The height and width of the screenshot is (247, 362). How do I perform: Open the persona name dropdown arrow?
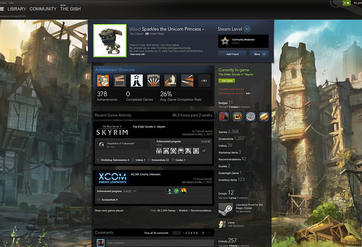tap(203, 29)
